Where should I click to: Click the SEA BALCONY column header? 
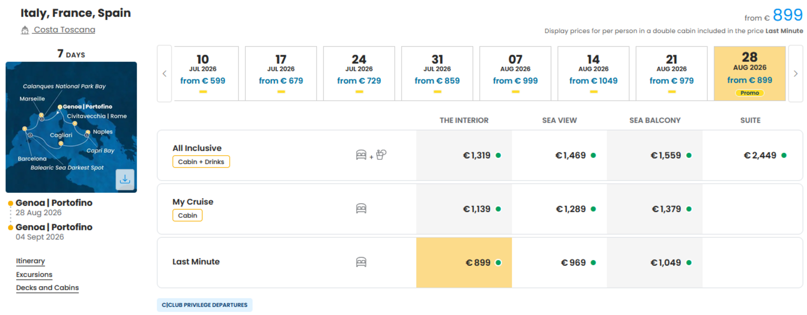coord(655,120)
